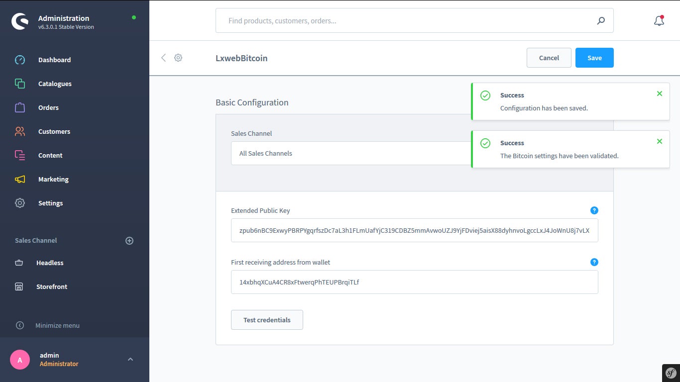The height and width of the screenshot is (382, 680).
Task: Click into the Extended Public Key field
Action: pos(415,230)
